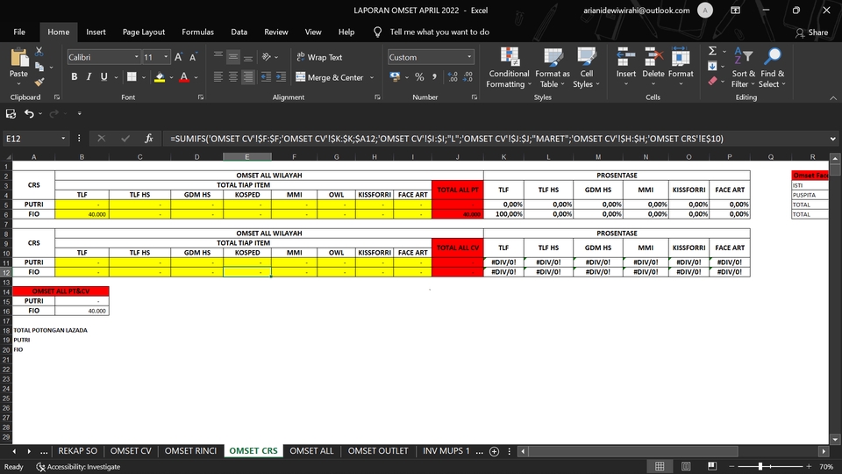Open Conditional Formatting menu
842x474 pixels.
(x=509, y=68)
